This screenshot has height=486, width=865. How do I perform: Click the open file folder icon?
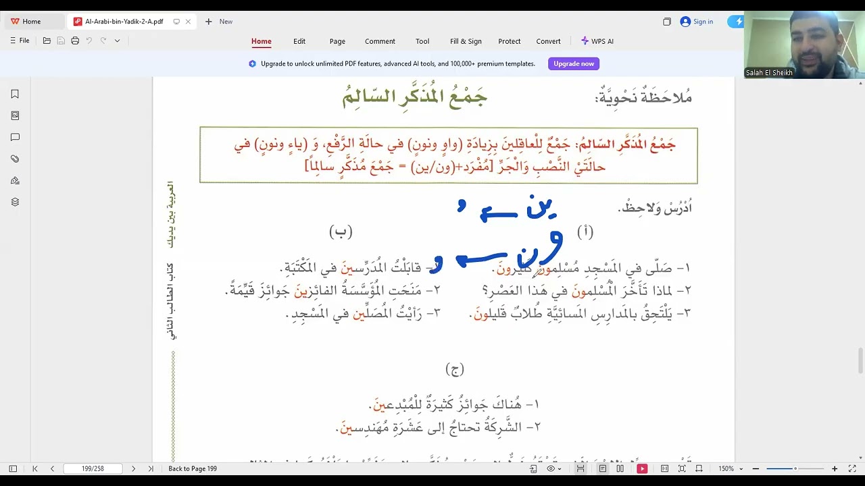(x=47, y=41)
